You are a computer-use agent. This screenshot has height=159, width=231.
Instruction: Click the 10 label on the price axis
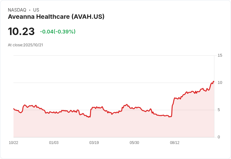click(220, 83)
